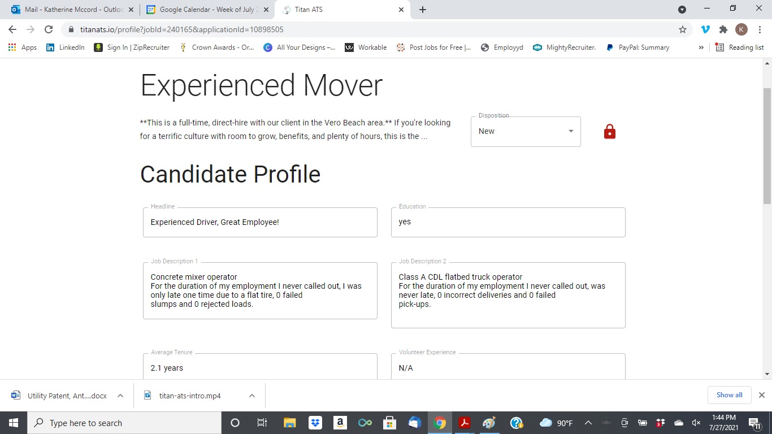Open the Chrome tab search arrow
Image resolution: width=772 pixels, height=434 pixels.
pyautogui.click(x=682, y=10)
